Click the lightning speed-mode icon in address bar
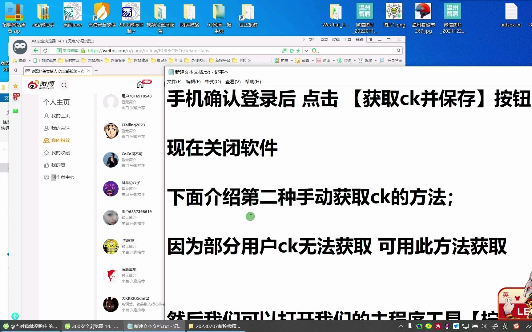The width and height of the screenshot is (532, 332). pyautogui.click(x=298, y=50)
